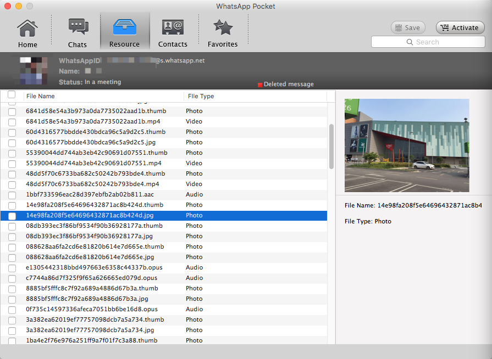Select file 088628aa6fa2cd6e81820b614e7d665e.jpg

(90, 257)
